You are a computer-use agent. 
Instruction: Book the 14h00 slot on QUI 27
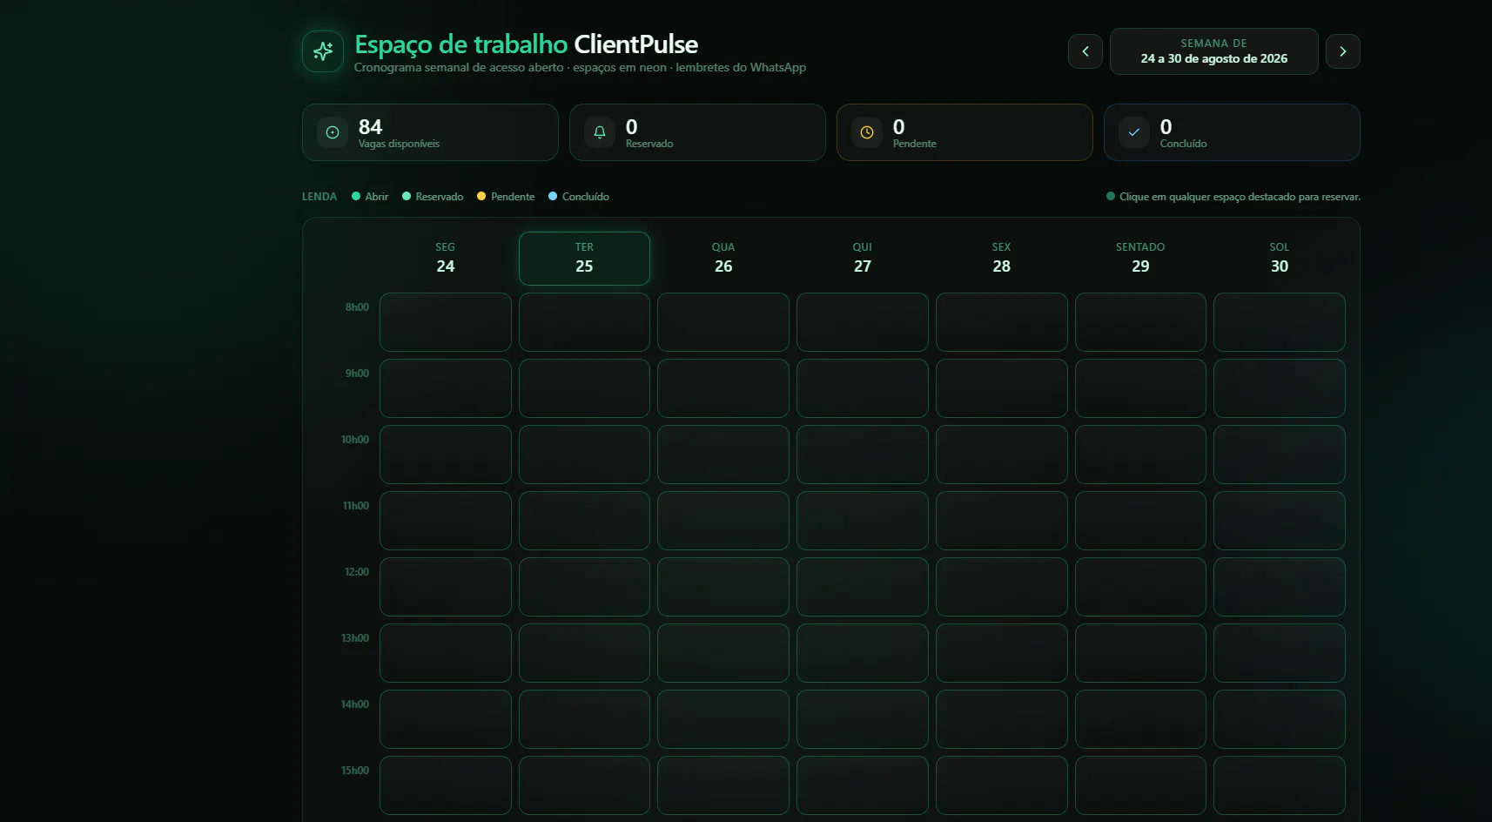(x=863, y=719)
